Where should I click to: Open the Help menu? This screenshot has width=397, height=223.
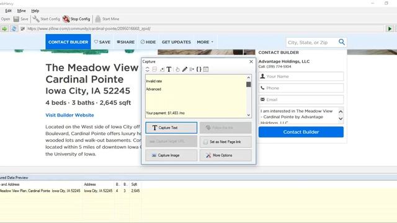[35, 11]
